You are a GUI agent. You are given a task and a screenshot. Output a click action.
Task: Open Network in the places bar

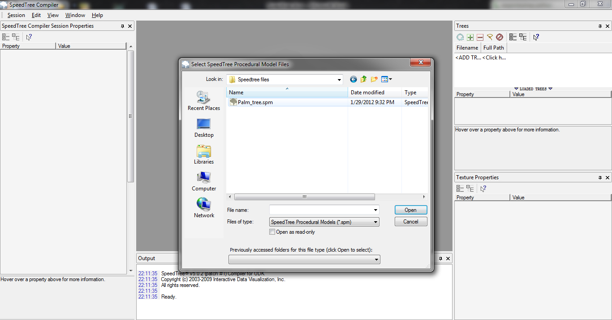click(204, 208)
